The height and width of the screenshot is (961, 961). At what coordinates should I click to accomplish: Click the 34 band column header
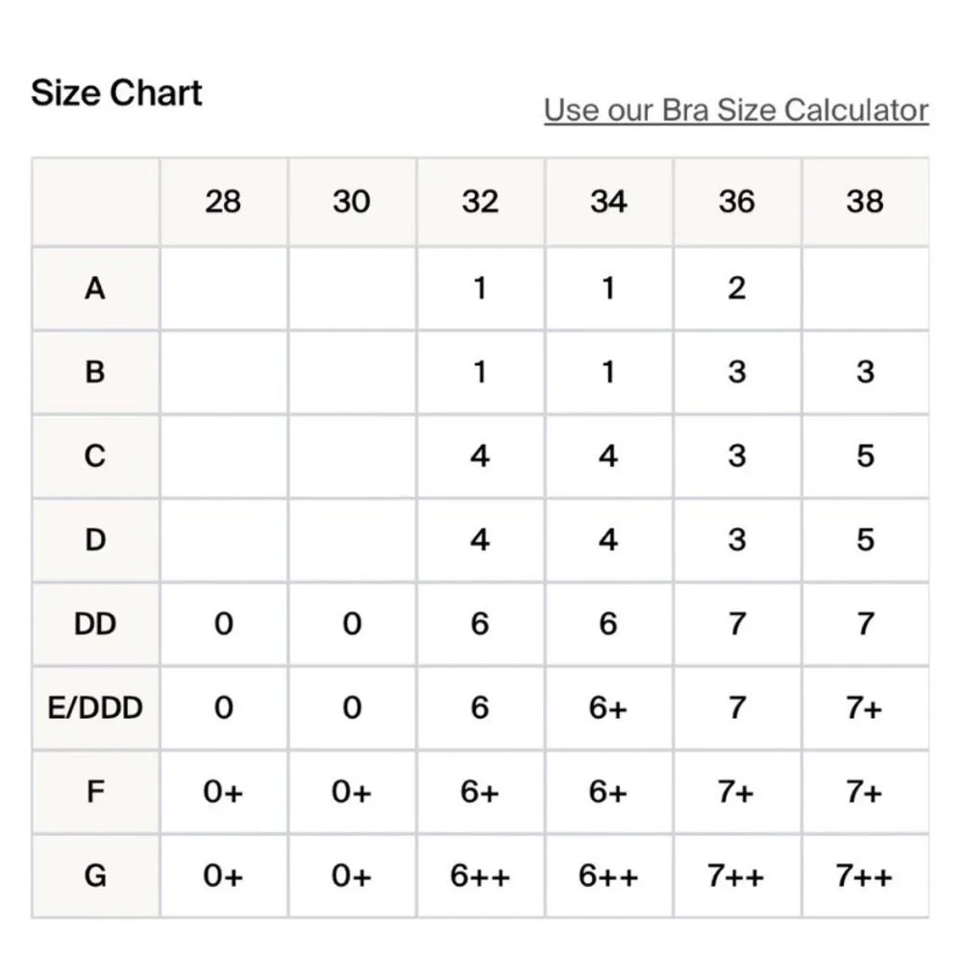(608, 202)
